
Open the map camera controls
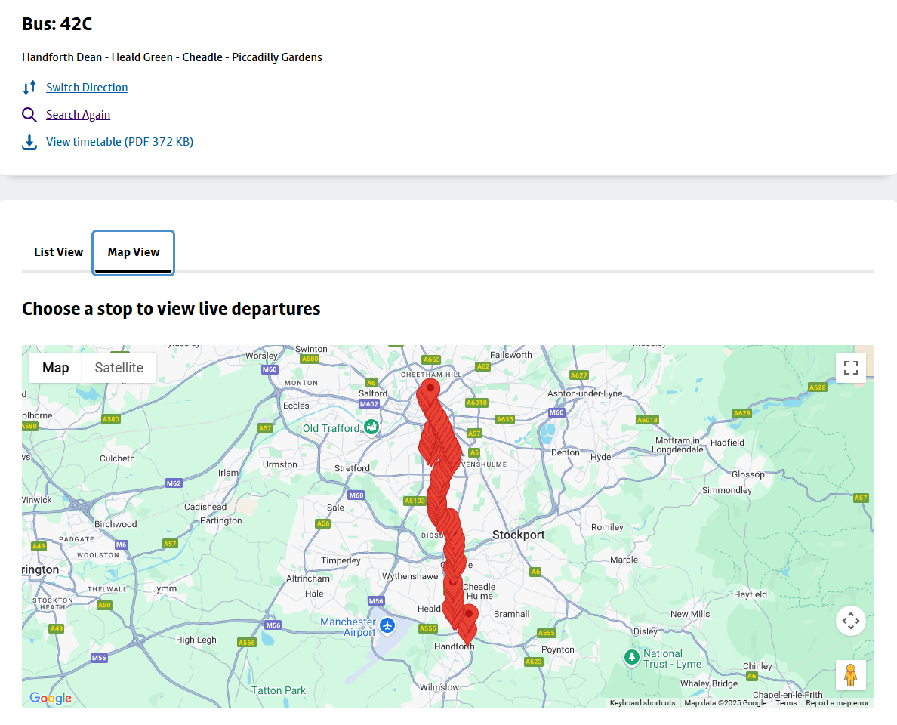pos(851,621)
